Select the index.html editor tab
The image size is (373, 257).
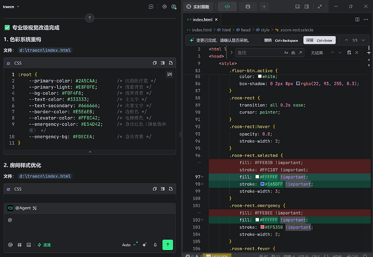[x=202, y=20]
